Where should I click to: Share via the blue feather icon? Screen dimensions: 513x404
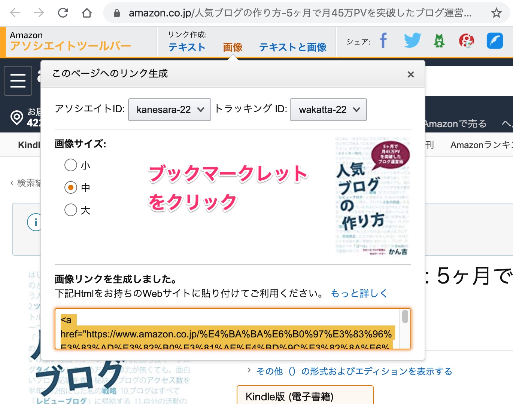[495, 41]
